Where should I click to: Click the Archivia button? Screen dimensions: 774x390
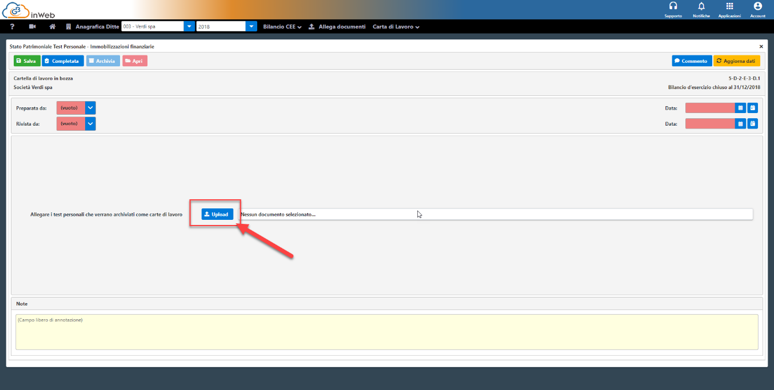point(103,61)
